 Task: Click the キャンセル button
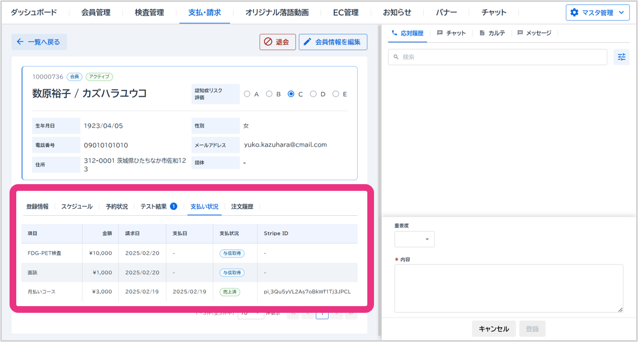[x=494, y=329]
